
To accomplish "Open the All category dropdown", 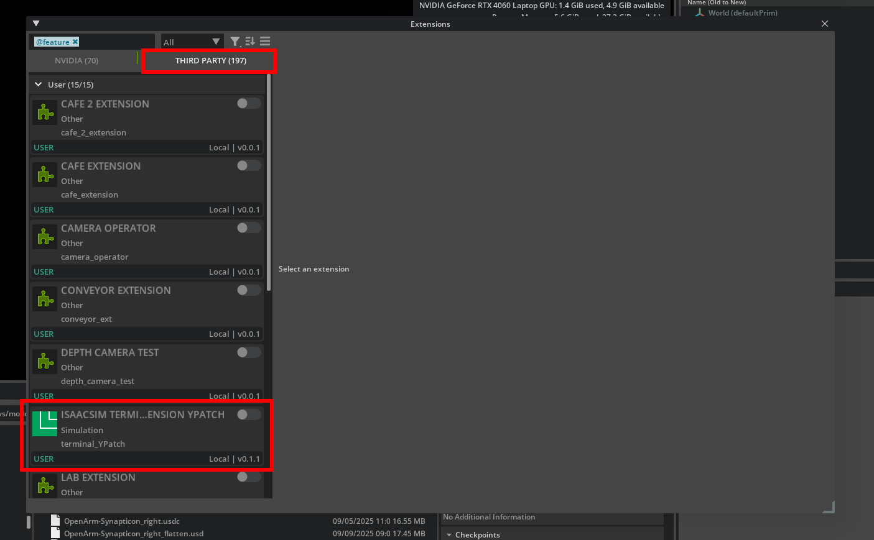I will coord(192,42).
